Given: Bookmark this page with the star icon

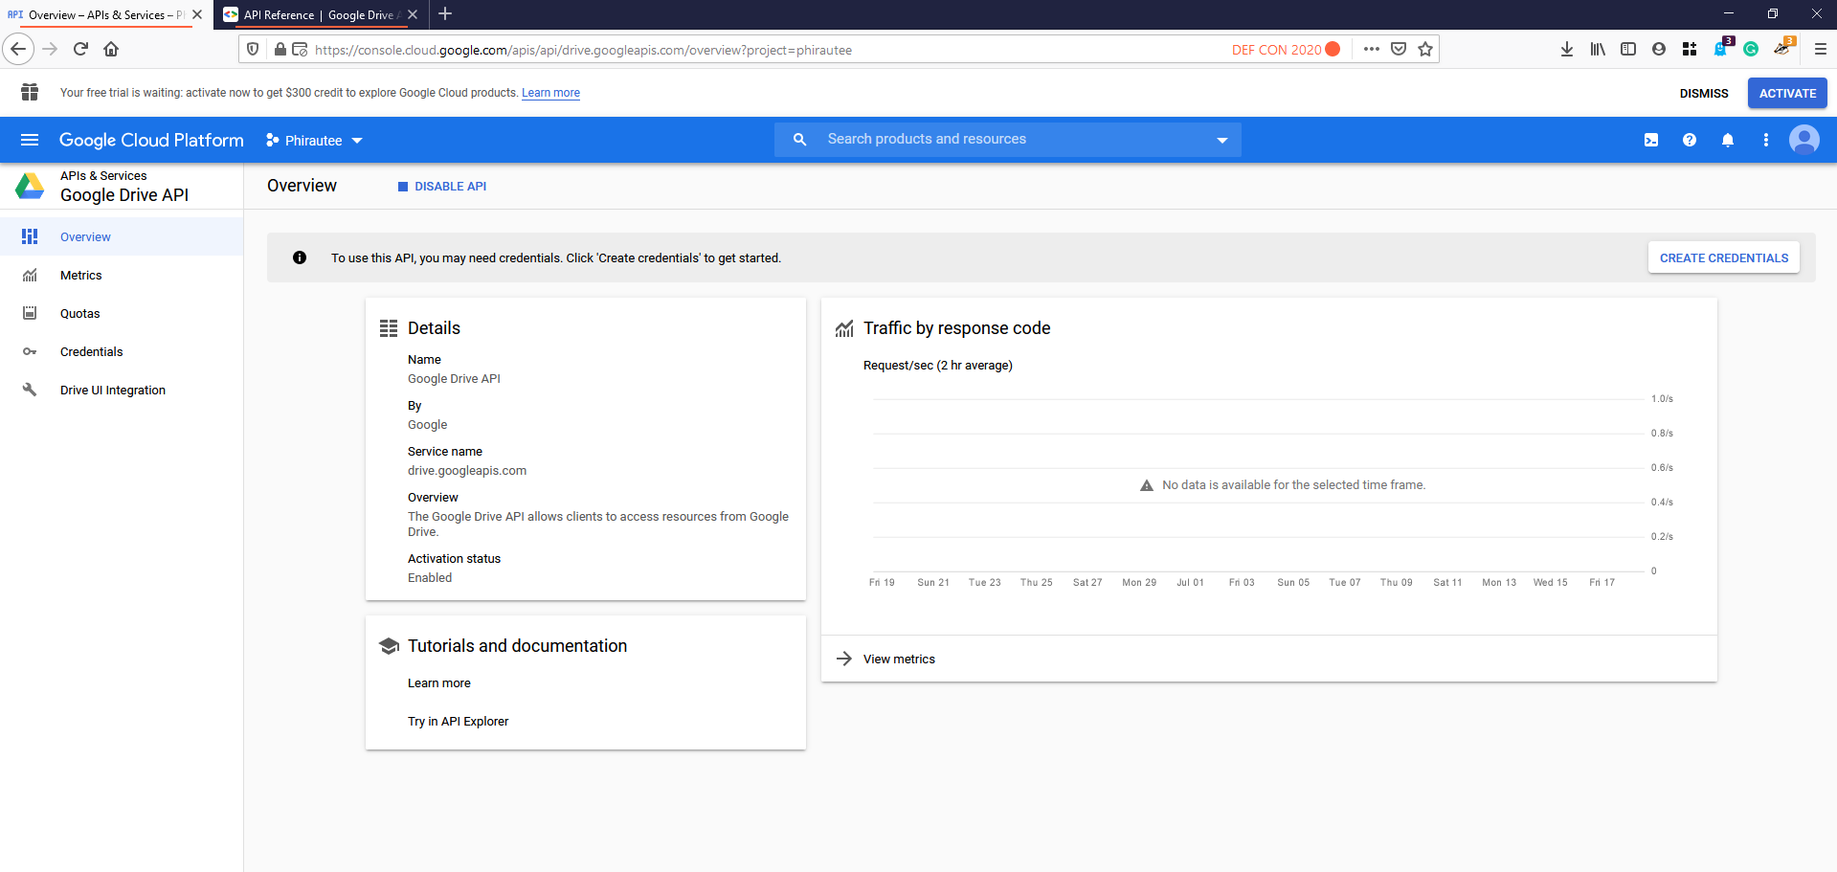Looking at the screenshot, I should coord(1425,49).
